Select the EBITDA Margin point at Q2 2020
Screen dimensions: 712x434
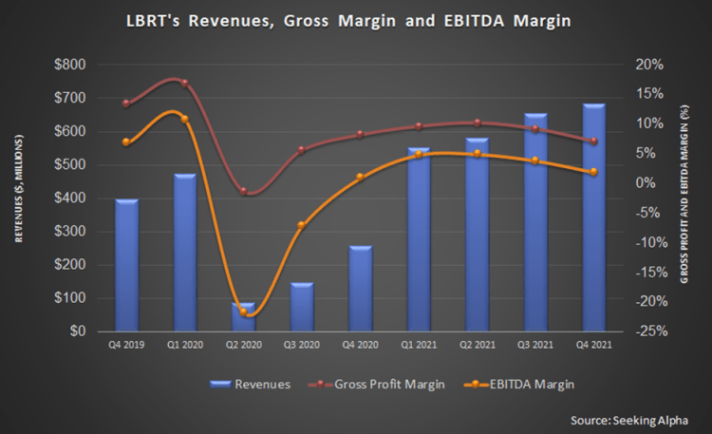(243, 311)
